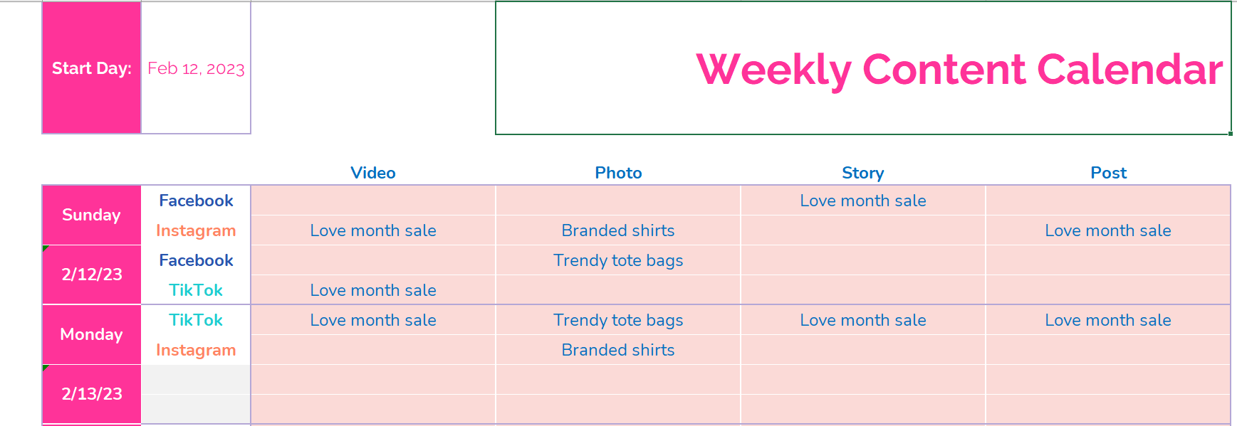Select the 2/13/23 date cell
The width and height of the screenshot is (1237, 426).
(x=91, y=394)
